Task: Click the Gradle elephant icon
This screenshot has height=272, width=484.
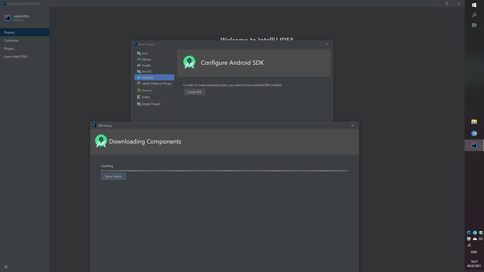Action: [139, 65]
